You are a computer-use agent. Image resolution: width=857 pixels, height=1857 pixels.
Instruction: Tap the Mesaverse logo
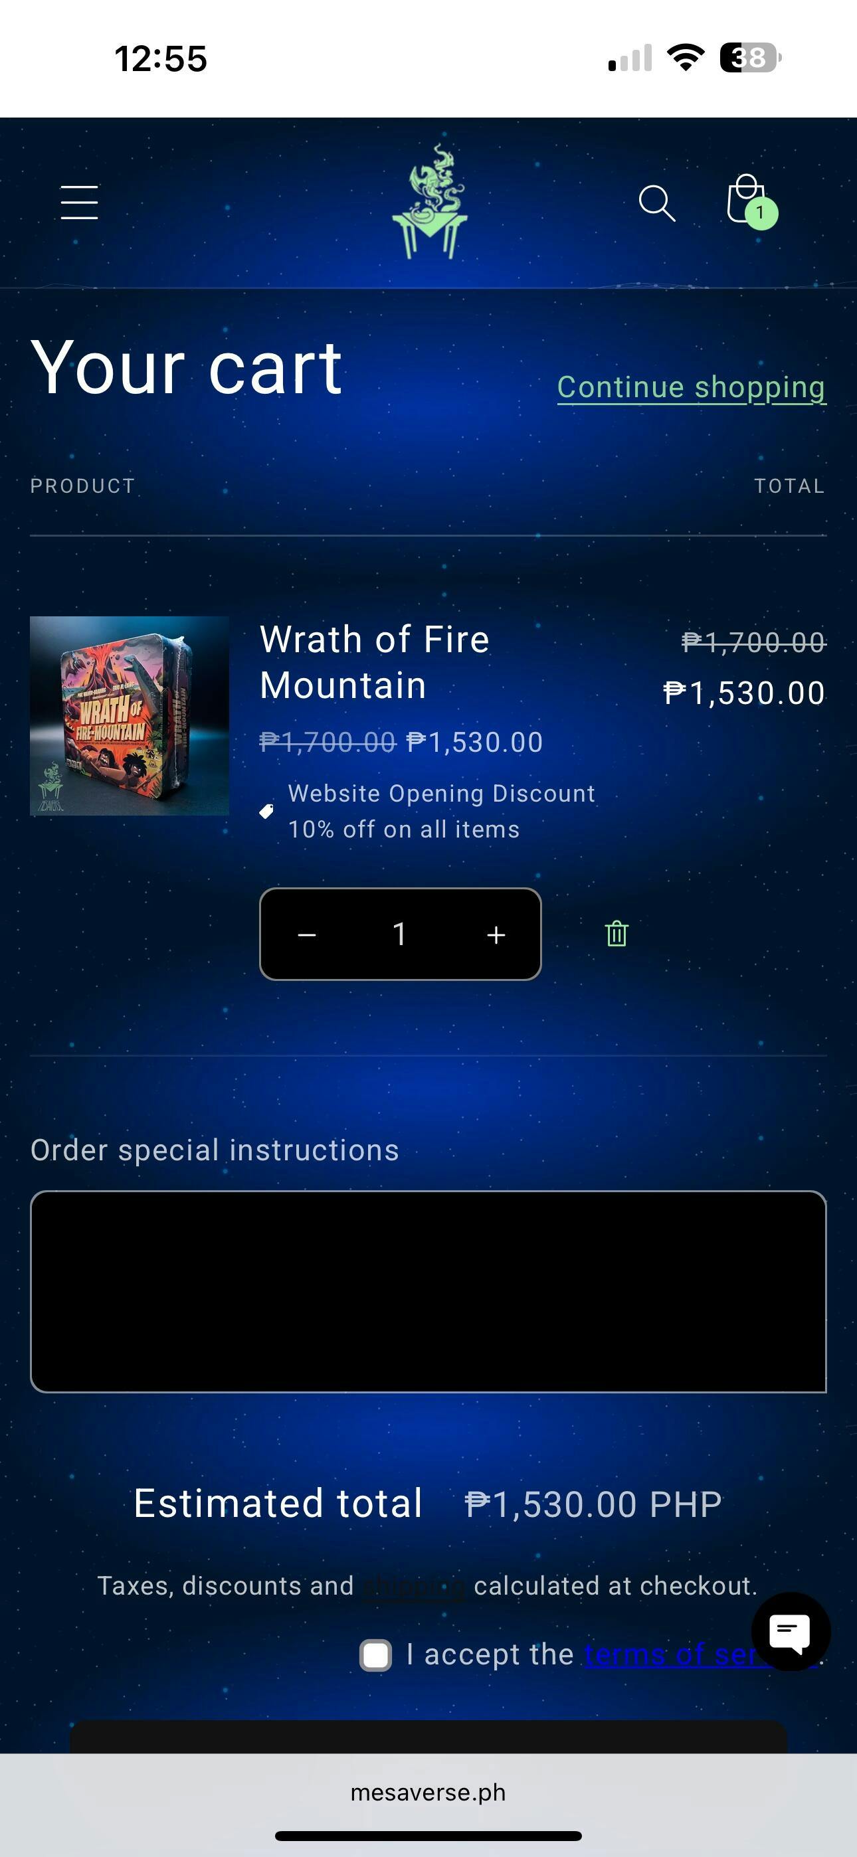(x=430, y=202)
